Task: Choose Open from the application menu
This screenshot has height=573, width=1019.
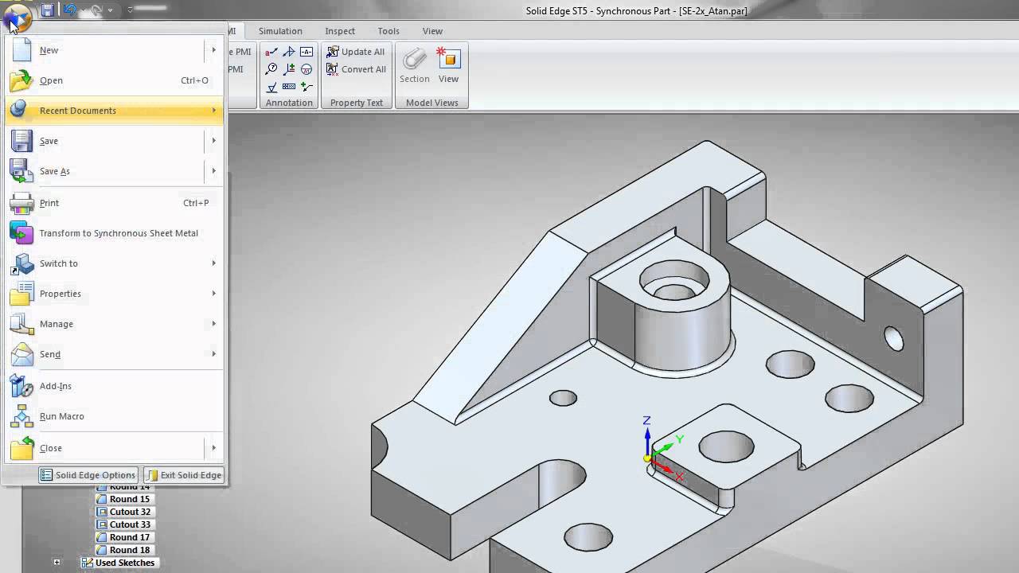Action: 115,80
